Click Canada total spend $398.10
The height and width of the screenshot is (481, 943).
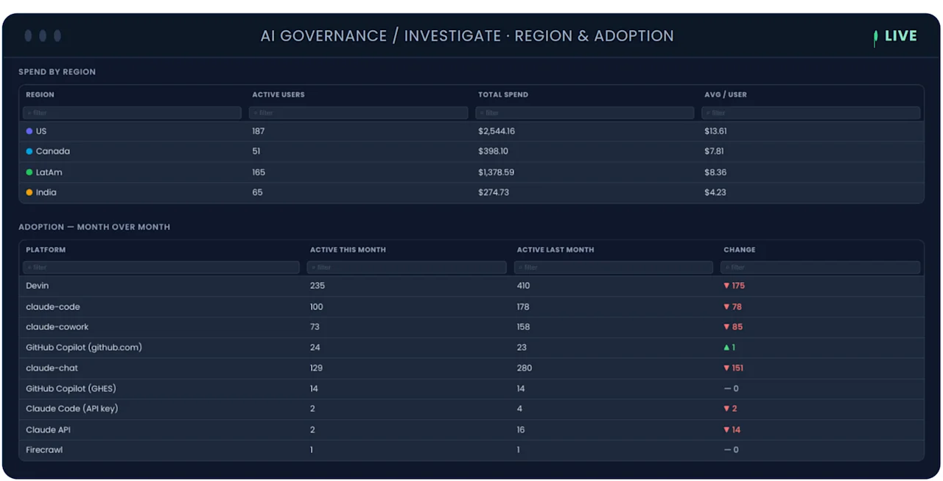click(493, 152)
